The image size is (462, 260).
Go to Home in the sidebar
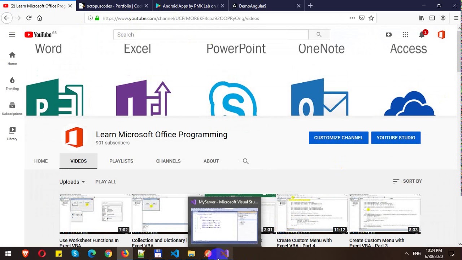coord(12,58)
